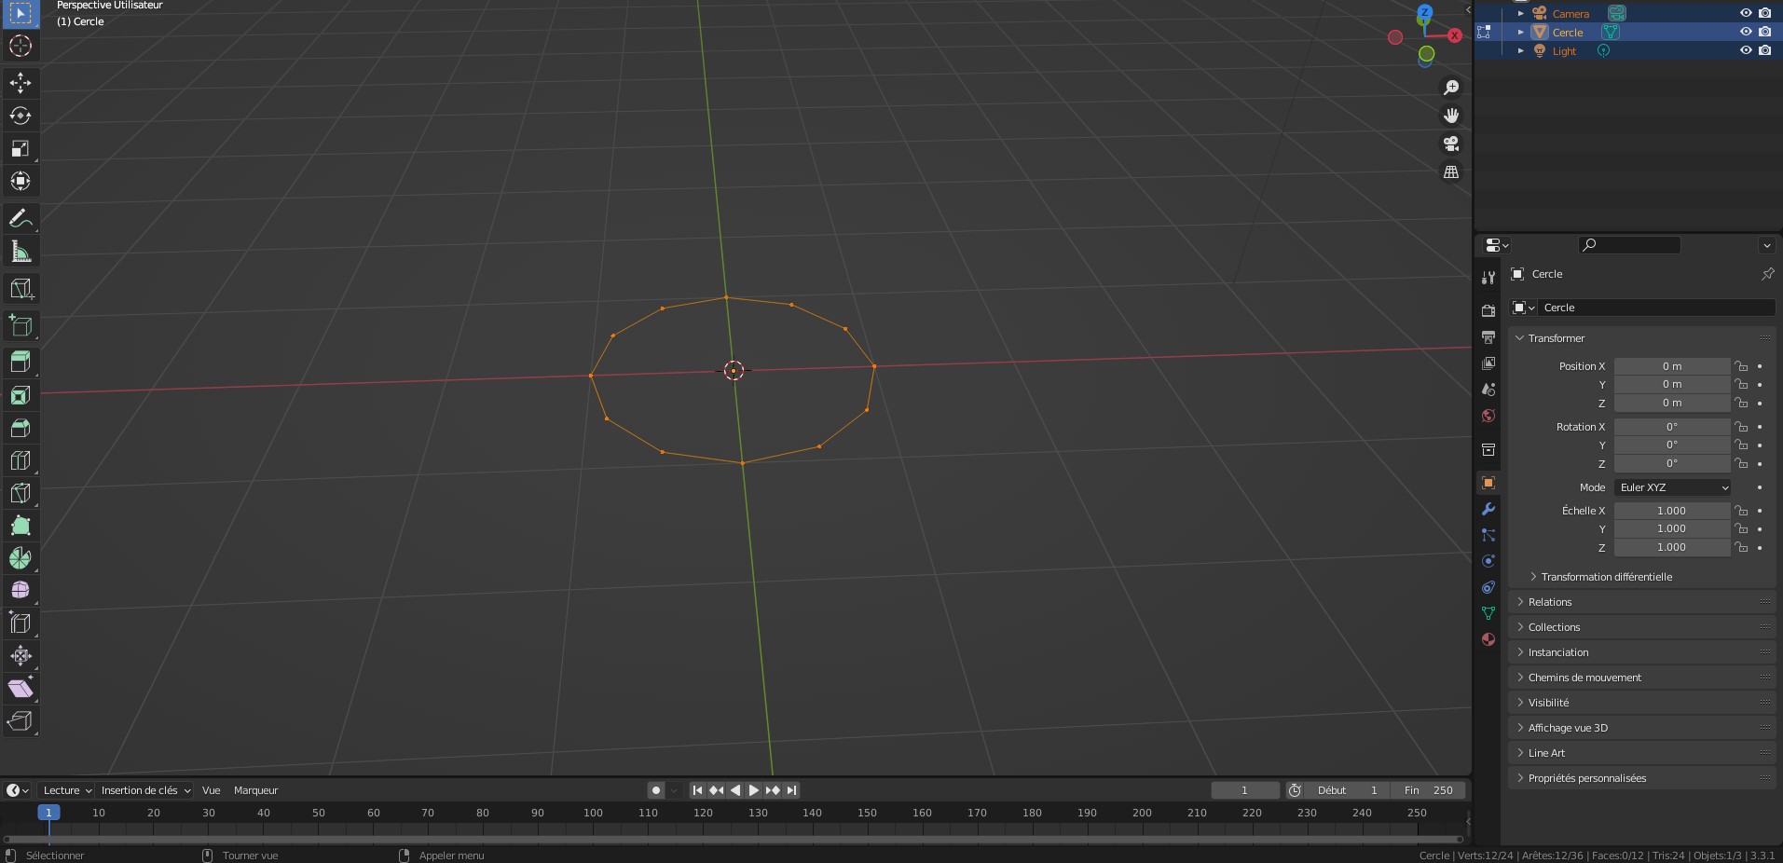Open the Modifiers wrench tab
The height and width of the screenshot is (863, 1783).
[x=1488, y=509]
